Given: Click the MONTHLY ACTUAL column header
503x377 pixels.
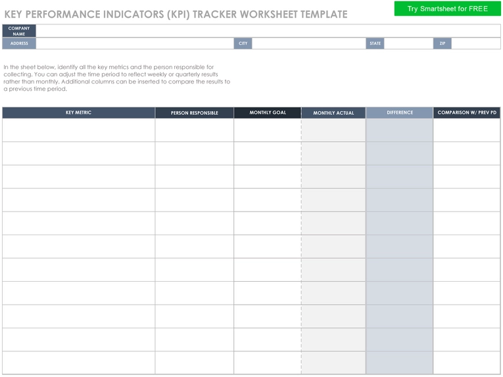Looking at the screenshot, I should tap(333, 113).
